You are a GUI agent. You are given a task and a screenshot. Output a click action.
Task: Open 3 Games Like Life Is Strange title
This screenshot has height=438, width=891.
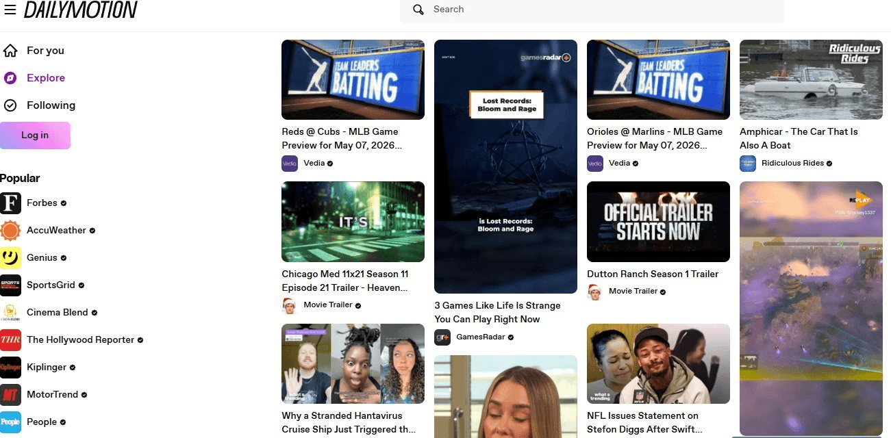pyautogui.click(x=497, y=312)
